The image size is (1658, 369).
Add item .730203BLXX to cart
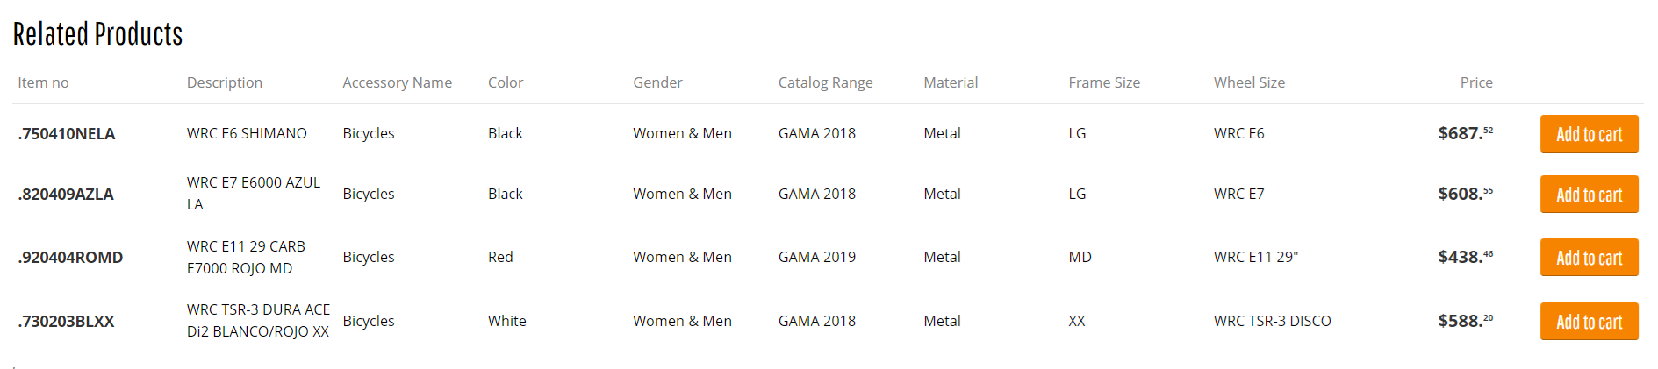pos(1589,322)
